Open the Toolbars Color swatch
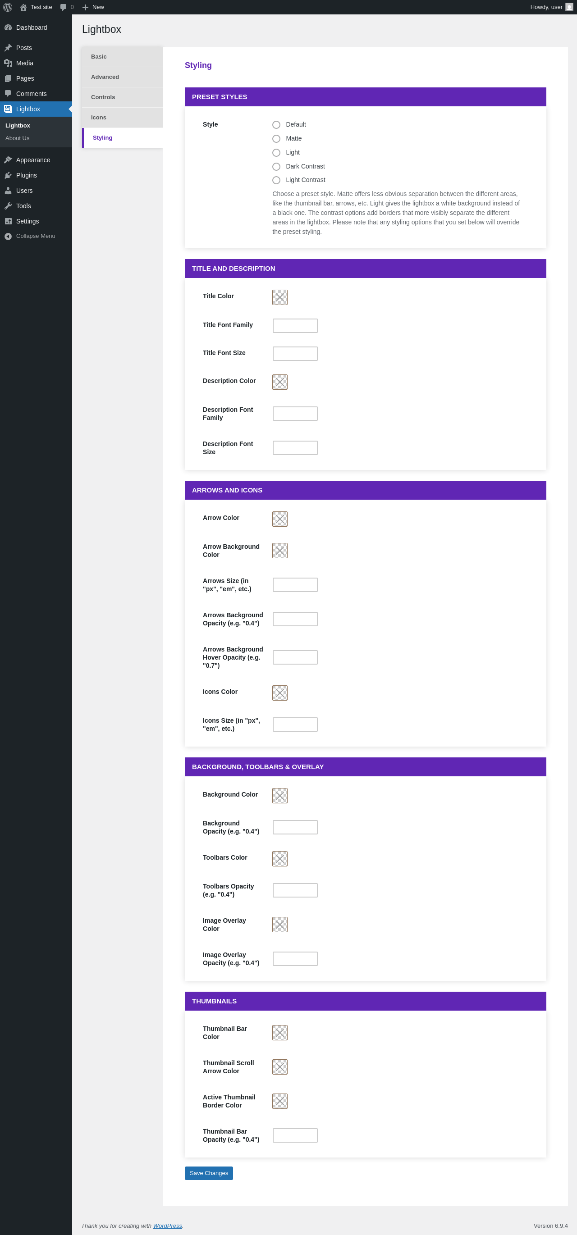The height and width of the screenshot is (1235, 577). (x=280, y=858)
